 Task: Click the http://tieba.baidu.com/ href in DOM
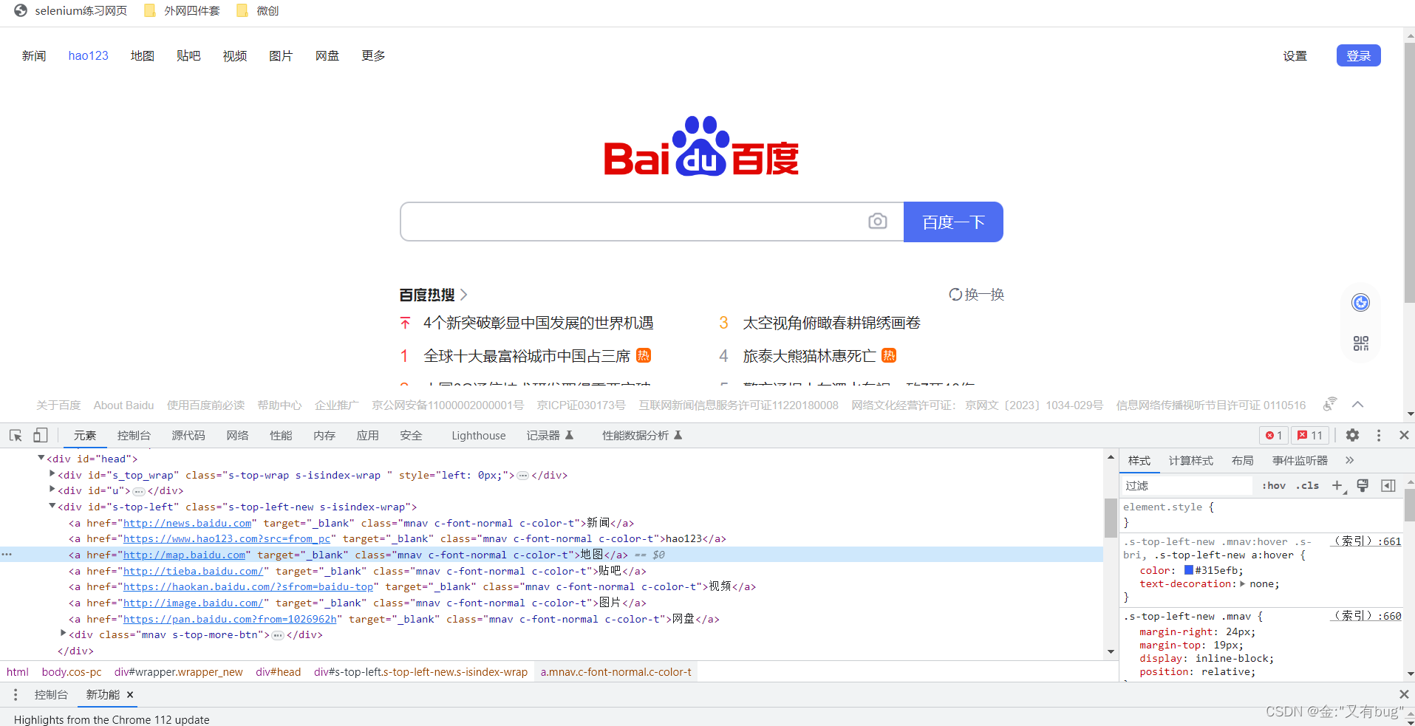point(193,571)
